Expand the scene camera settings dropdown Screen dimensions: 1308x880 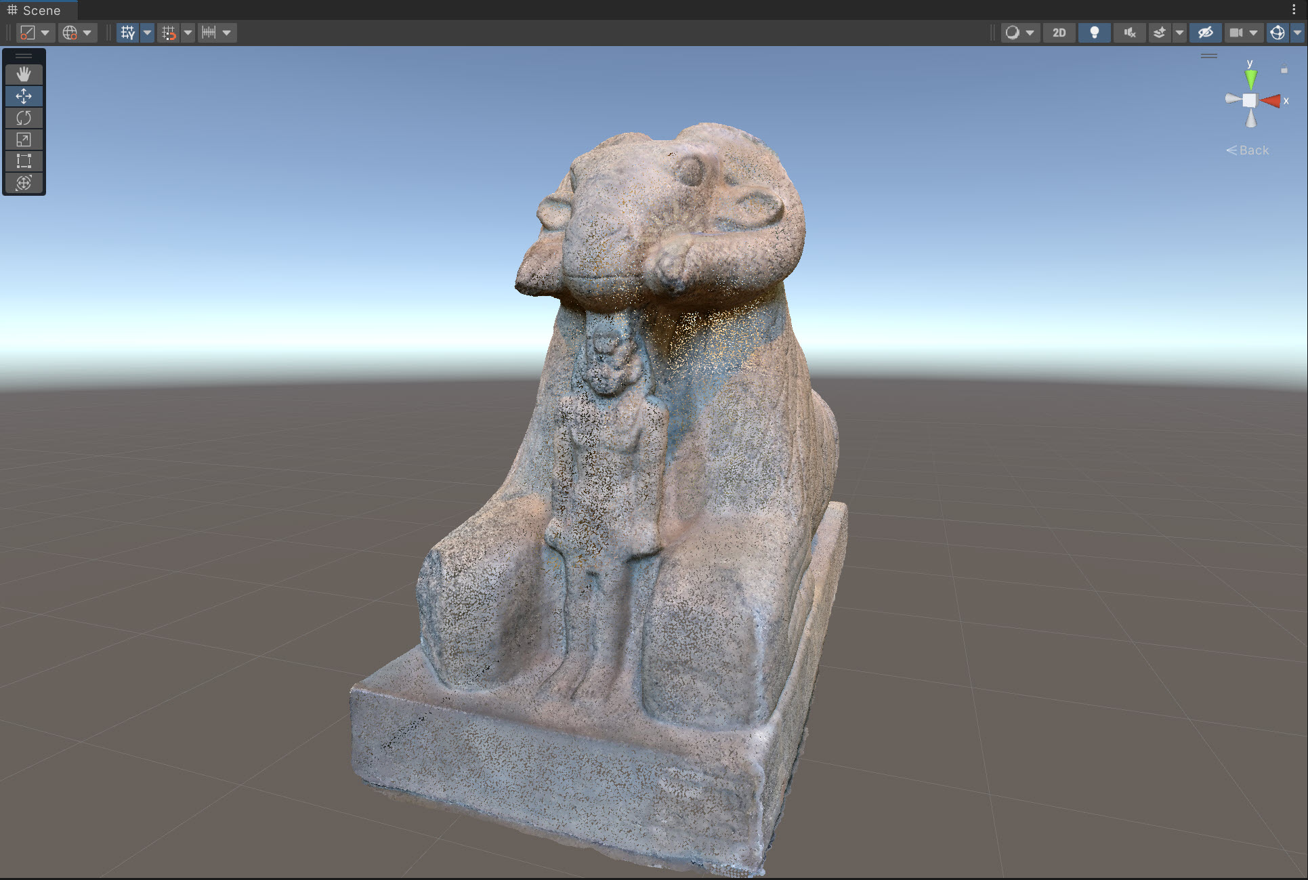(1253, 33)
